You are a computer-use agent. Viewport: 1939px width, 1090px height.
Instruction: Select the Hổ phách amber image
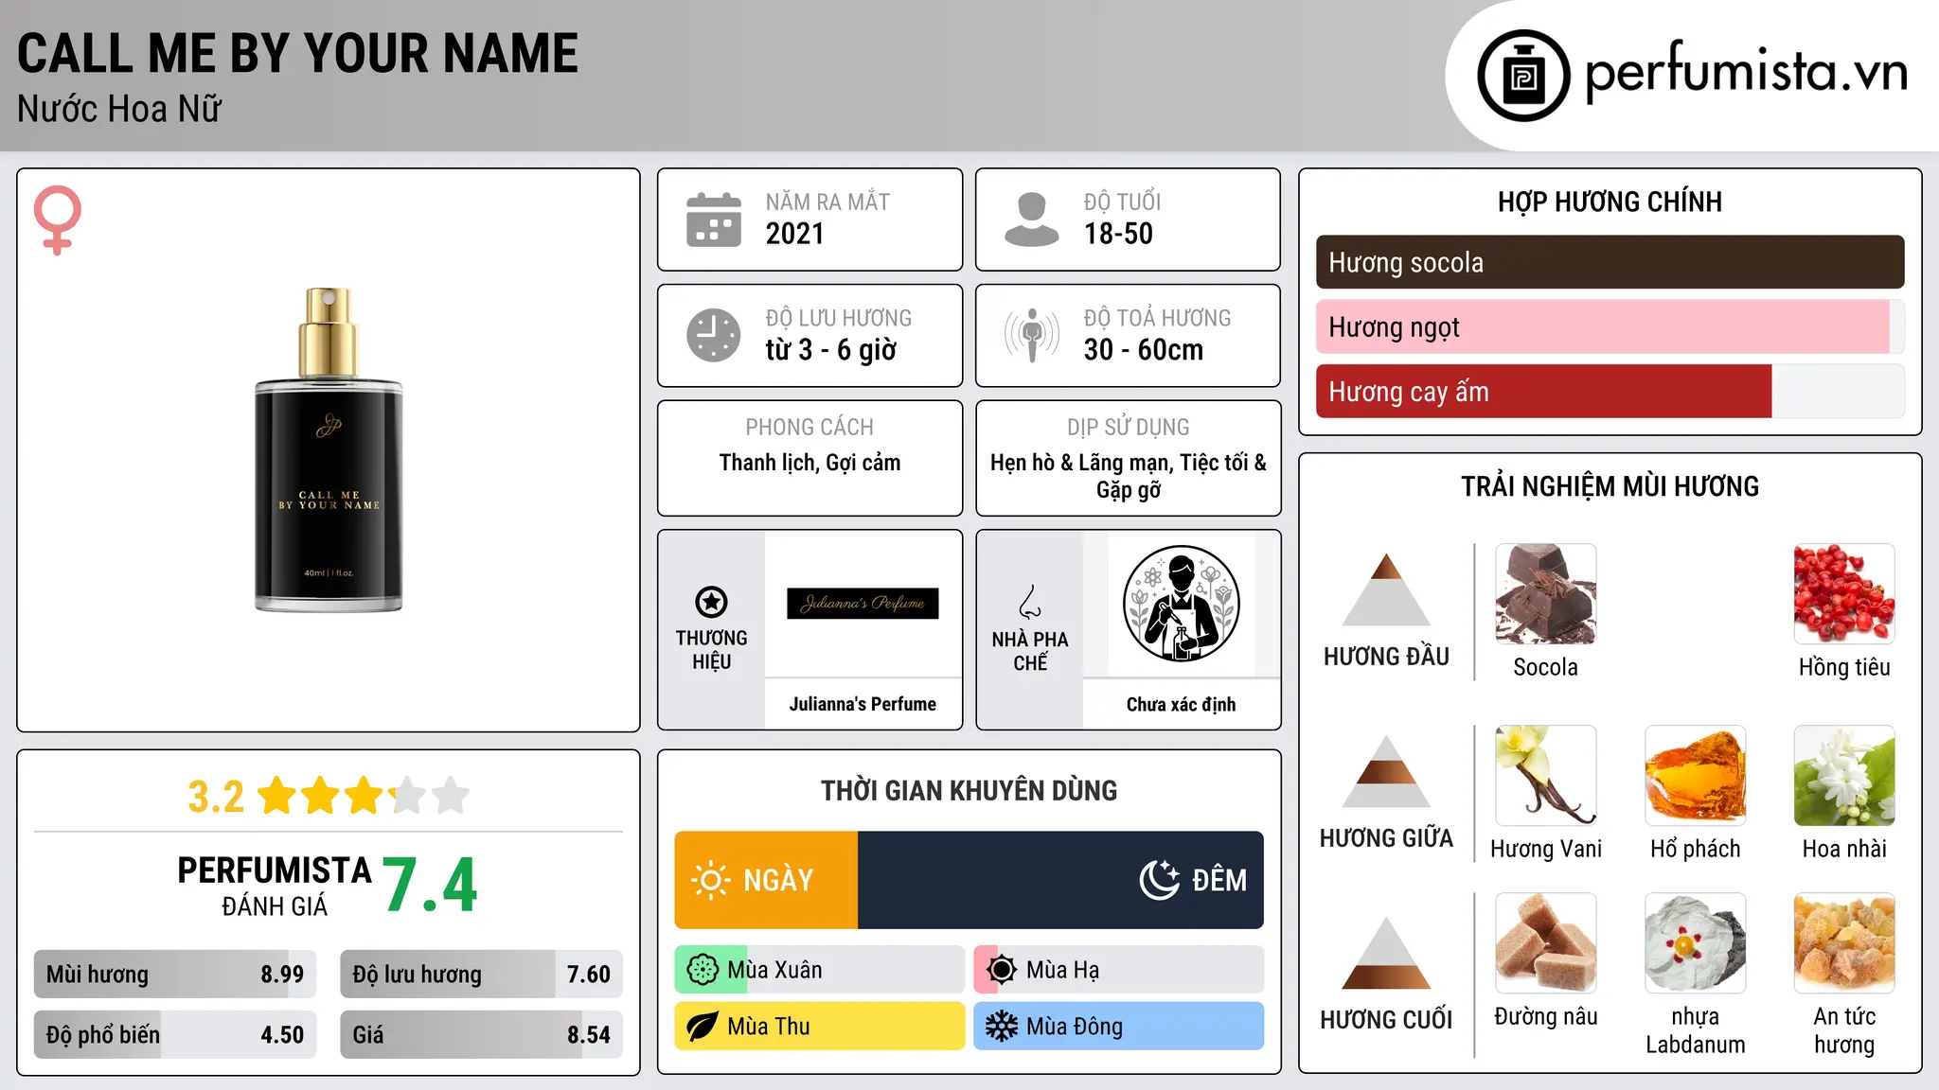coord(1696,776)
